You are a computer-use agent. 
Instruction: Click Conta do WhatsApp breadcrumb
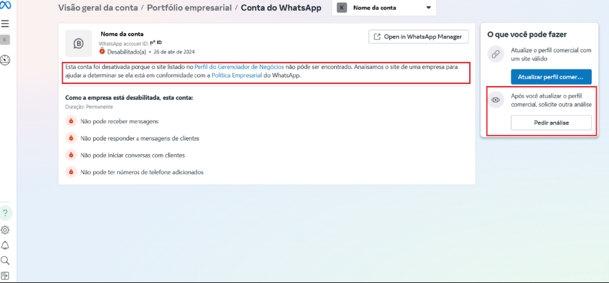click(x=281, y=8)
